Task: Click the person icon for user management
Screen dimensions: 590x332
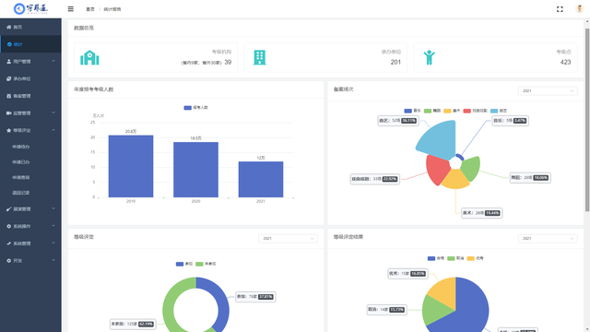Action: click(8, 62)
